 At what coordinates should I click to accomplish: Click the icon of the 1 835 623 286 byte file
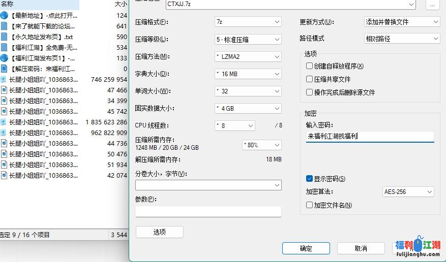click(4, 122)
